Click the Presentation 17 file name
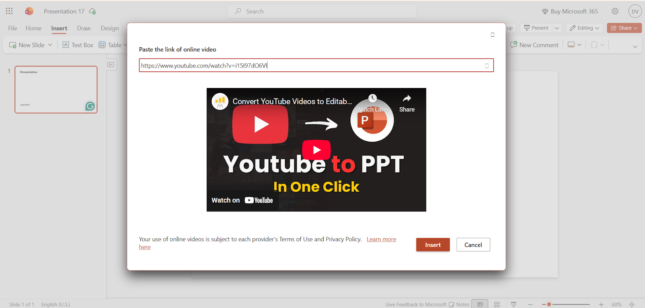 click(64, 11)
